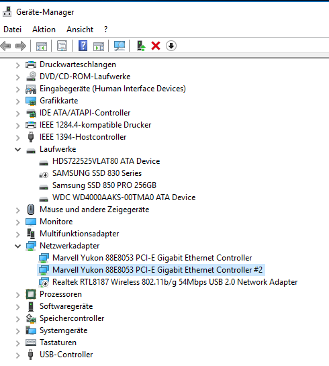Collapse the Laufwerke node
This screenshot has width=329, height=366.
click(17, 149)
